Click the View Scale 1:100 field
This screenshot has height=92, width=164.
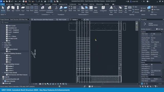click(x=156, y=34)
